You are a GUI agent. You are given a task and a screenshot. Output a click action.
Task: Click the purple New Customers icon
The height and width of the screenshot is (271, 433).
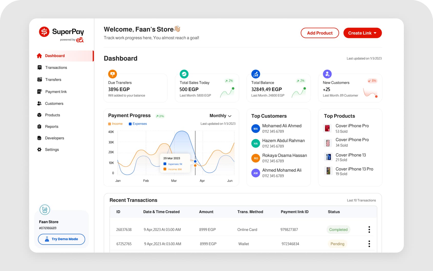(x=327, y=74)
